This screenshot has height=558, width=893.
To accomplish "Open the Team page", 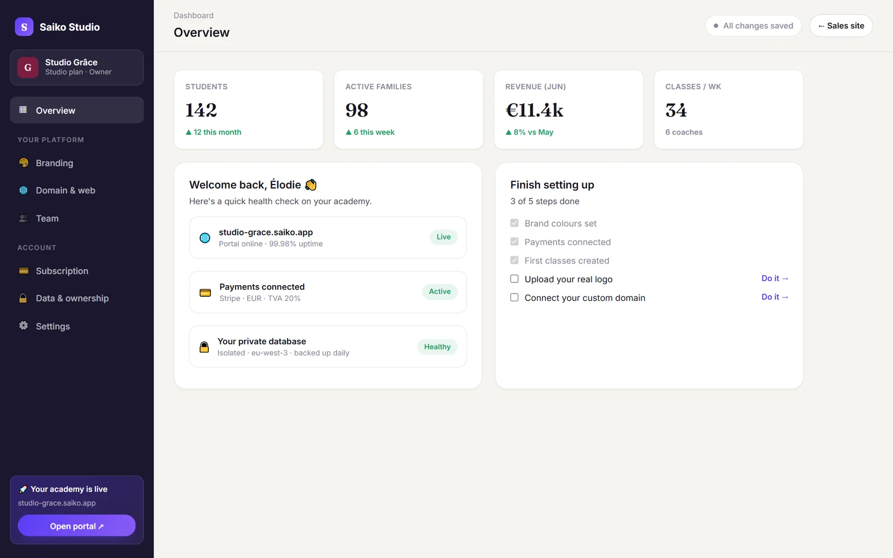I will click(x=77, y=218).
